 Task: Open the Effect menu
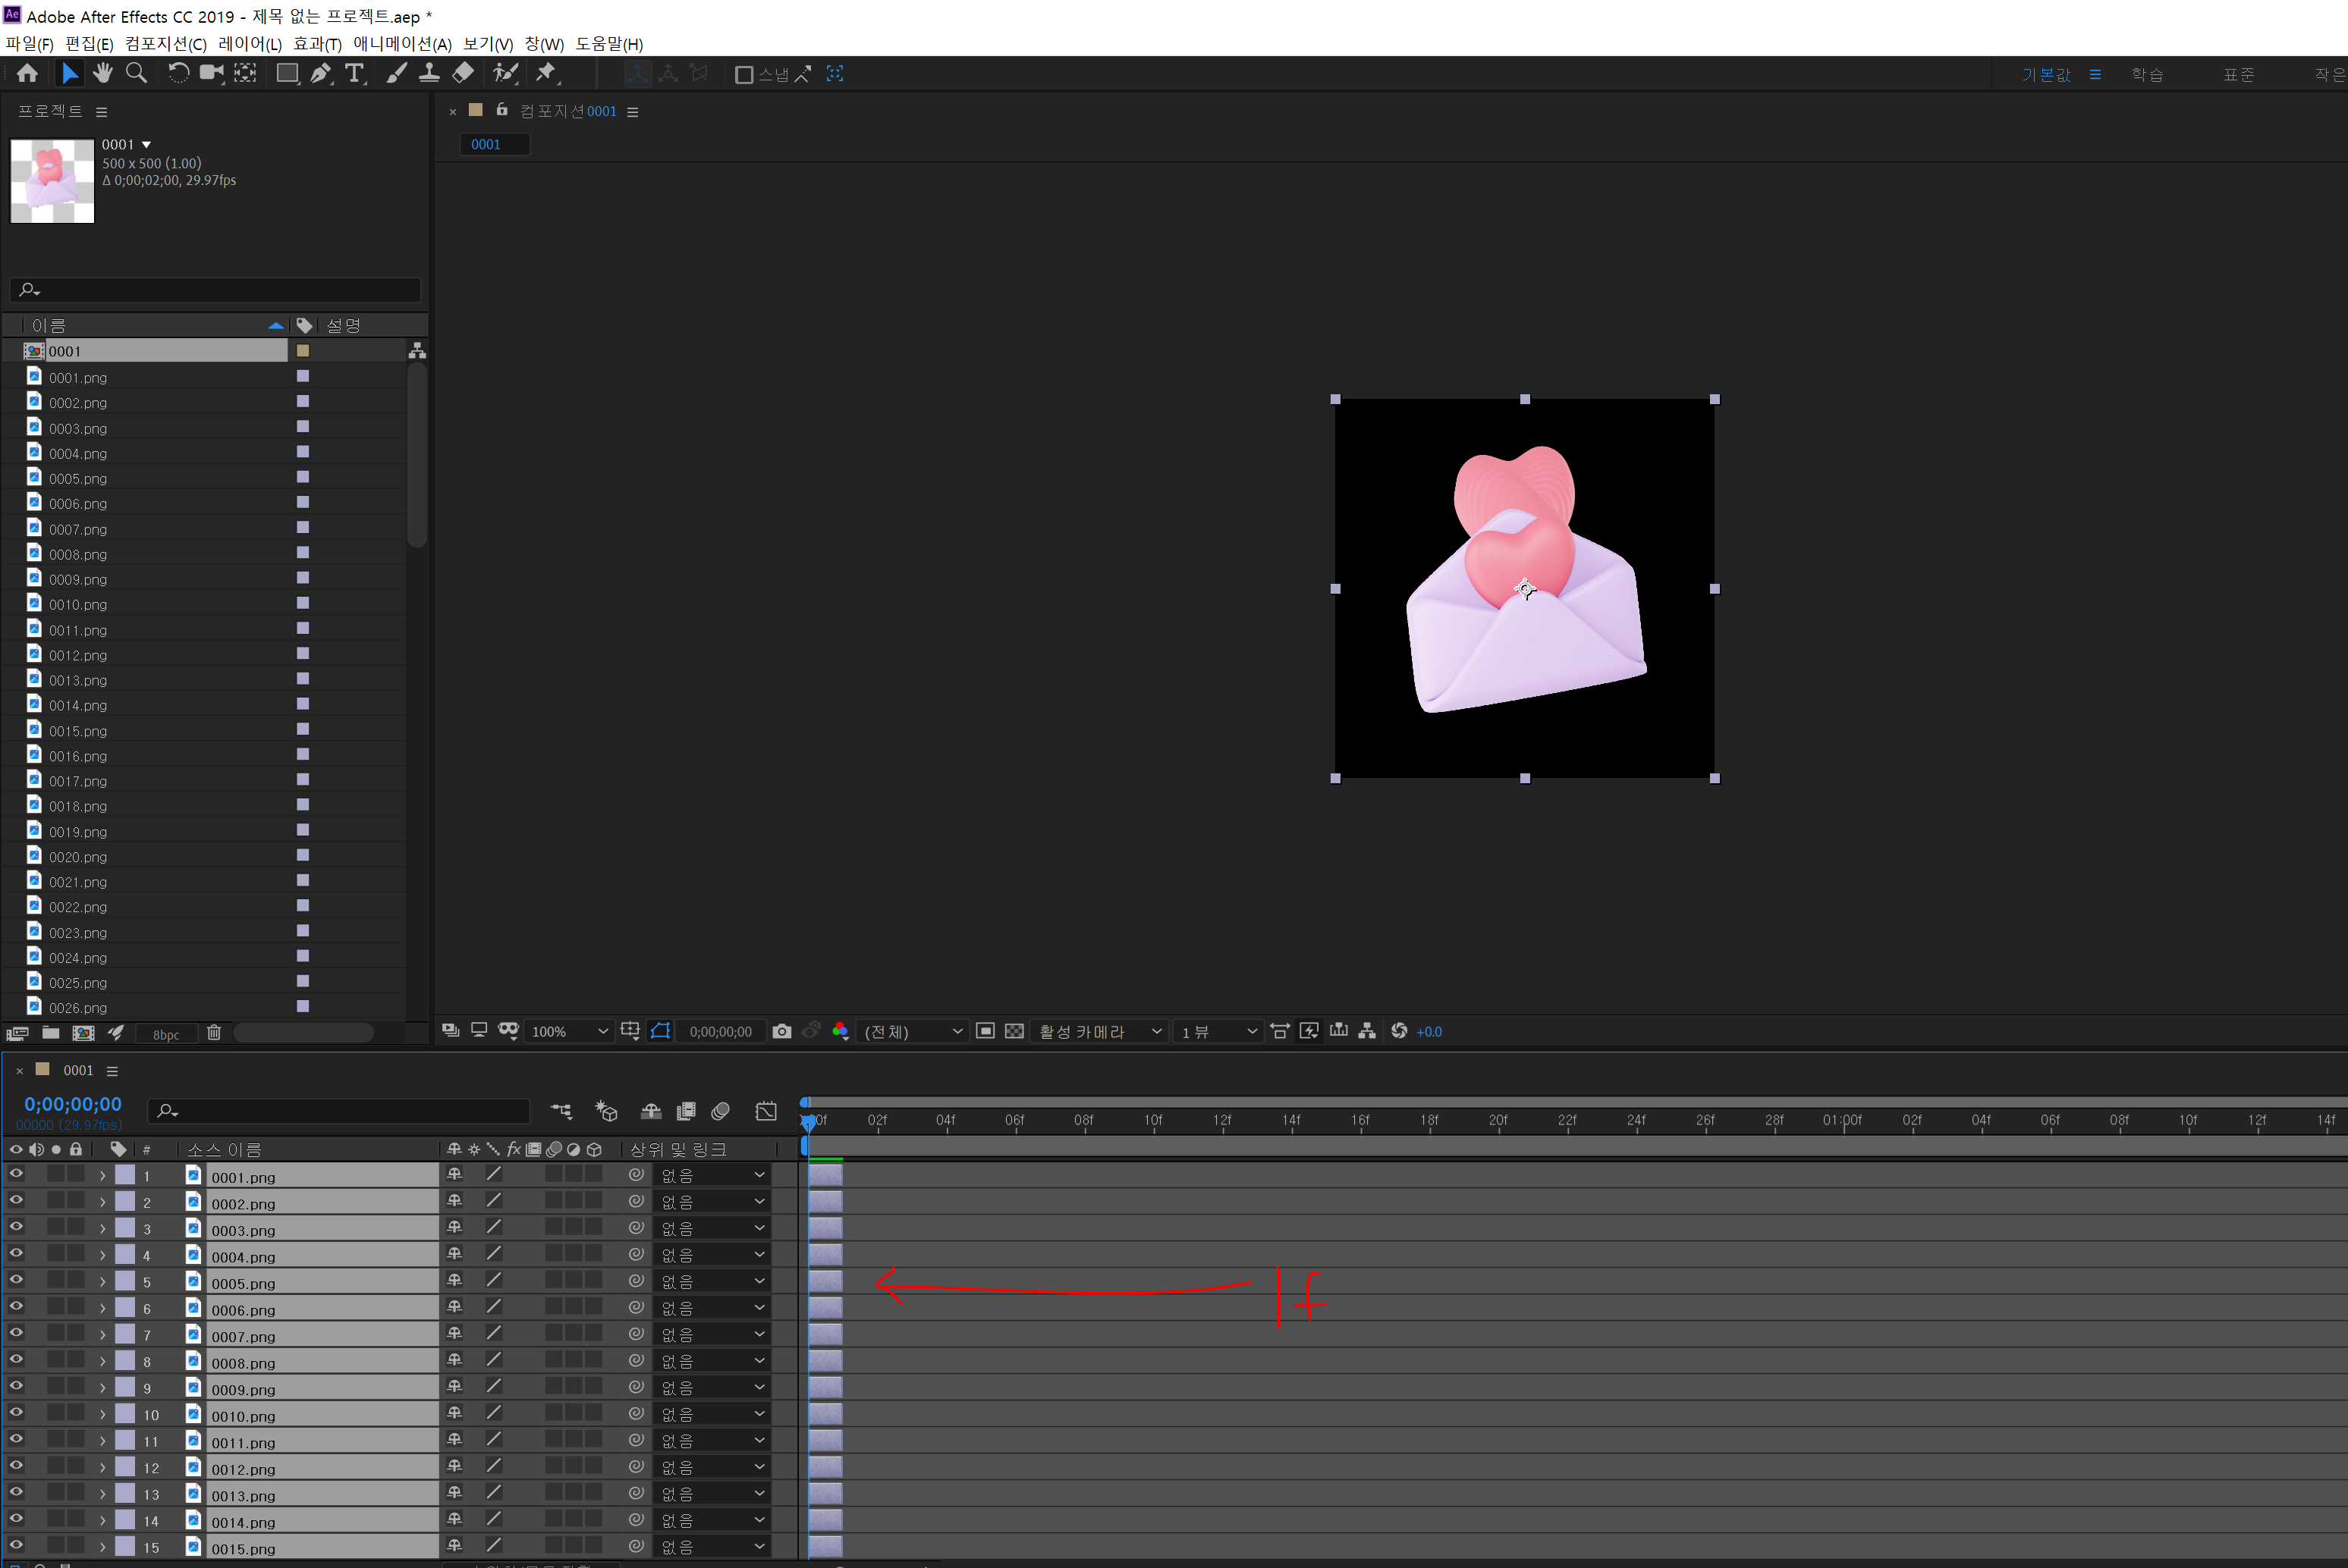coord(316,44)
